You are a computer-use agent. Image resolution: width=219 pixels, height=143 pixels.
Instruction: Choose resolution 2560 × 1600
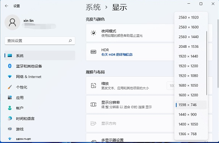coord(191,27)
